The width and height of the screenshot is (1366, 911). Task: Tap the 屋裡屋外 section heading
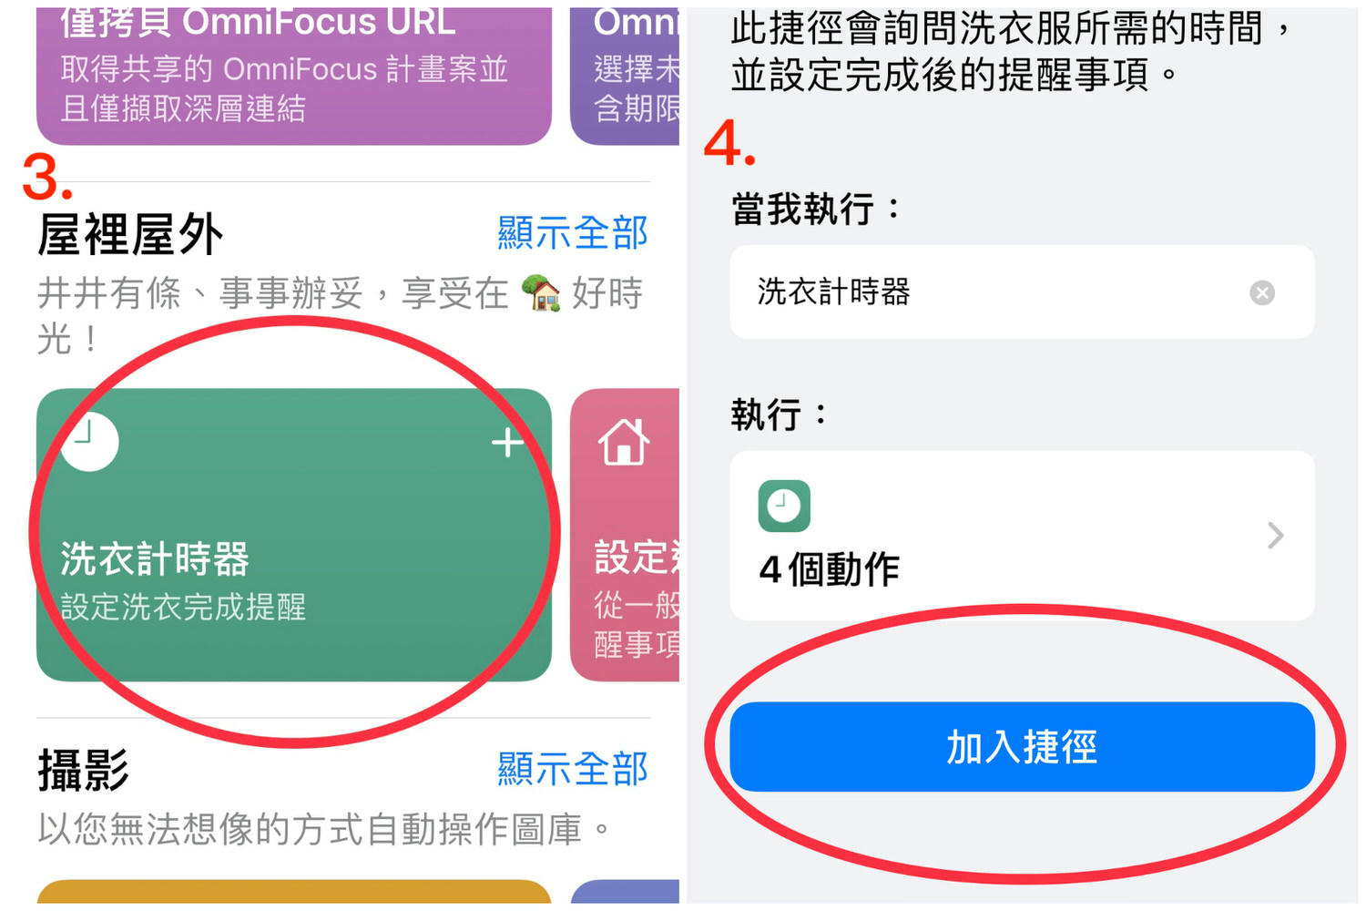[x=130, y=235]
